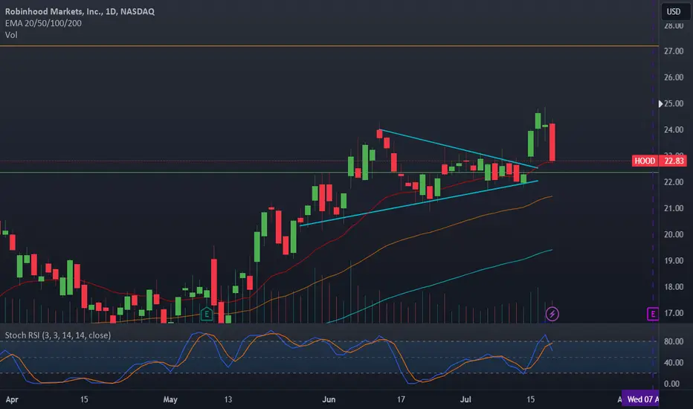The image size is (693, 409).
Task: Click the Jun label on time axis
Action: (x=329, y=399)
